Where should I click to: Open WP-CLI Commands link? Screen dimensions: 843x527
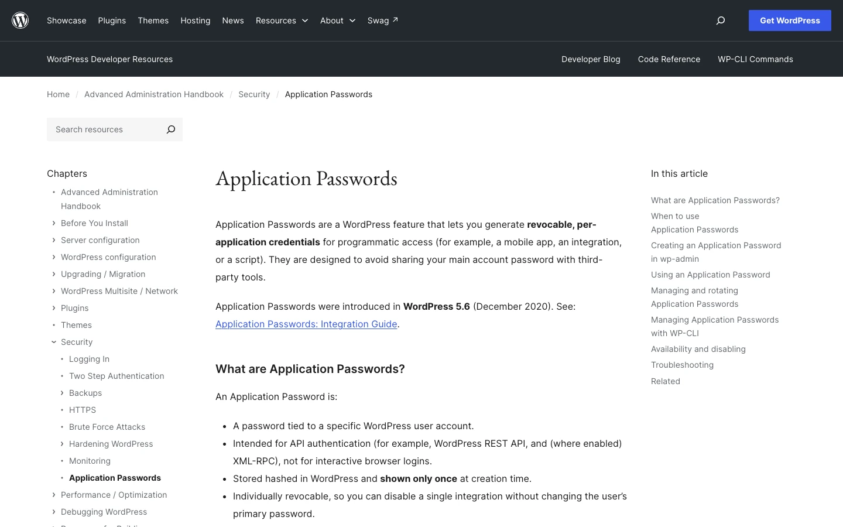tap(755, 59)
